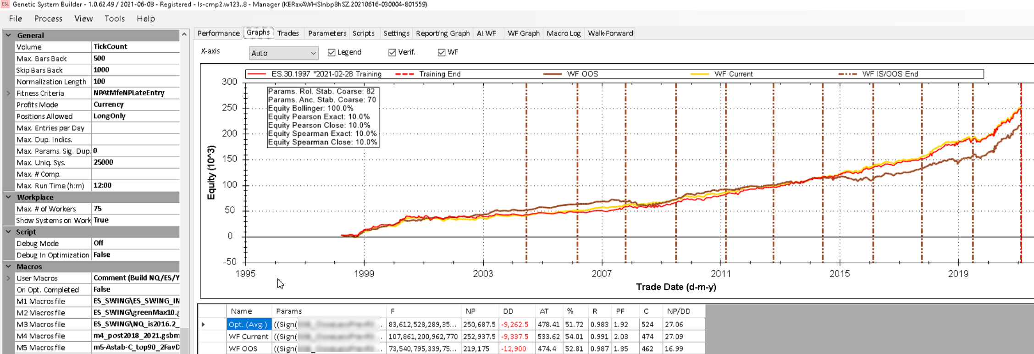Collapse the Workplace section

pos(8,197)
